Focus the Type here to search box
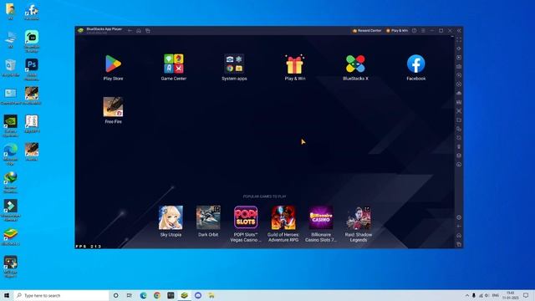Viewport: 535px width, 301px height. tap(61, 295)
